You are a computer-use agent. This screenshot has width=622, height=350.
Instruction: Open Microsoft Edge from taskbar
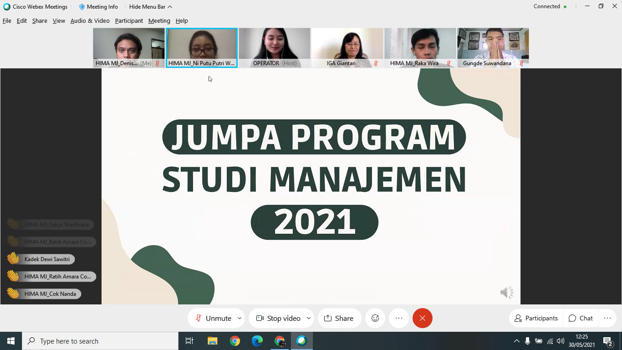click(257, 341)
